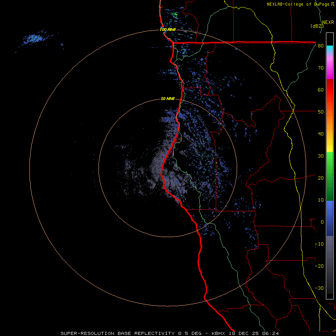Click the 0 value on the dBZ scale
Viewport: 336px width, 336px height.
coord(322,222)
